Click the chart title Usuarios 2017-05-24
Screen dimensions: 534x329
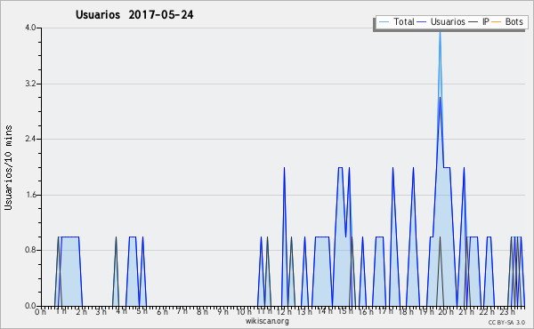click(x=134, y=14)
